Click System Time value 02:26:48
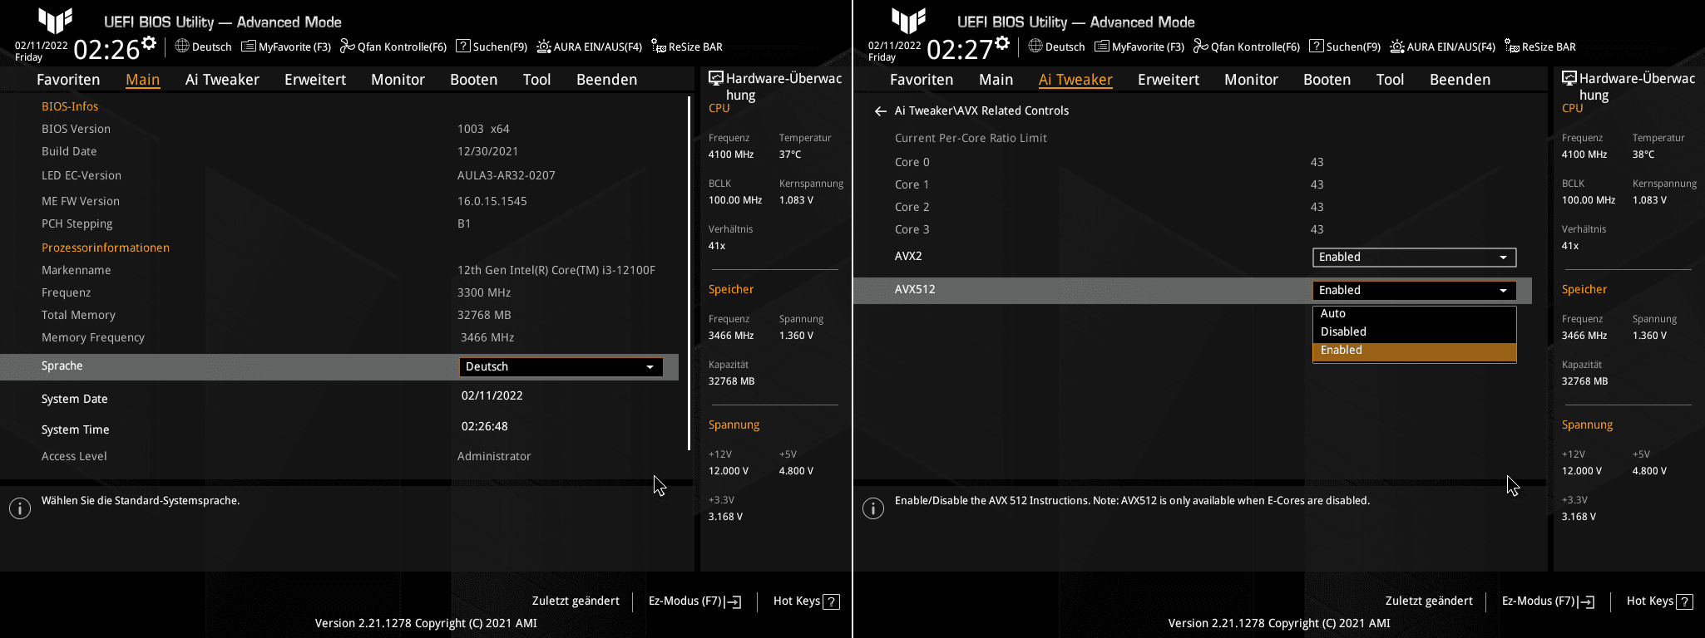Viewport: 1705px width, 638px height. (x=485, y=426)
